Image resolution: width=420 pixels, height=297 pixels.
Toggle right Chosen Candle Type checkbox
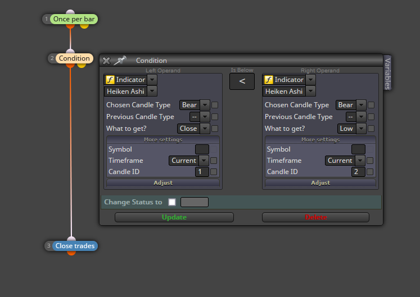pos(371,105)
